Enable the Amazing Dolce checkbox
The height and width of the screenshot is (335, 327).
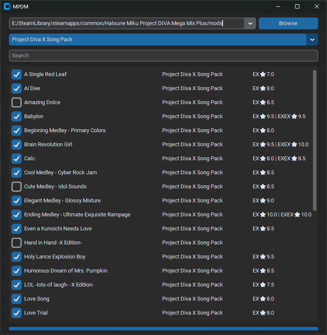(x=17, y=102)
